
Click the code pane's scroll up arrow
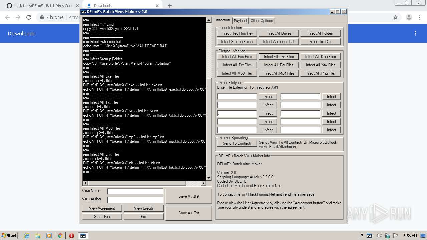[x=209, y=20]
